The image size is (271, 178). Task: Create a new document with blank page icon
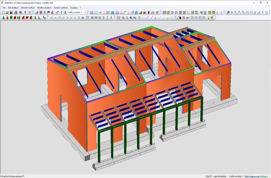[3, 12]
